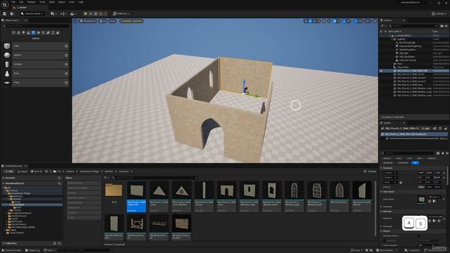
Task: Open the Edit menu
Action: 21,2
